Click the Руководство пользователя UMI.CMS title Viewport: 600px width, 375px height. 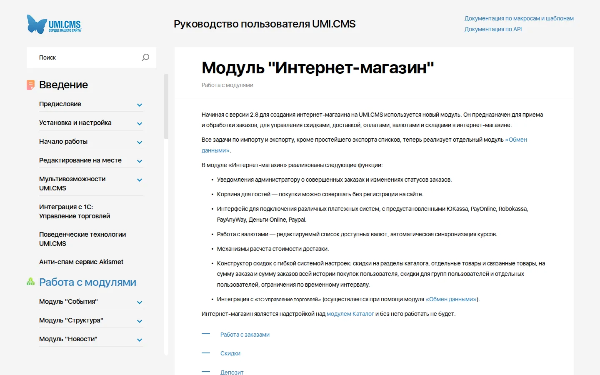265,24
